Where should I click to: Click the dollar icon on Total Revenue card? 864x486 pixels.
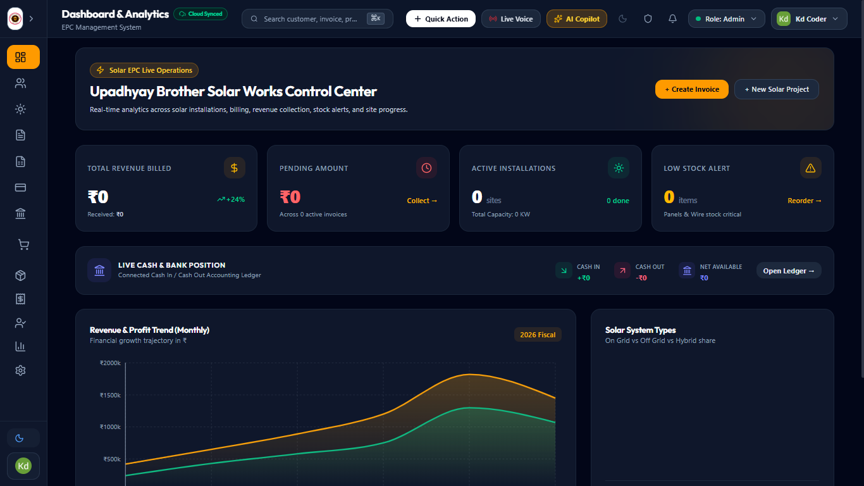point(235,168)
